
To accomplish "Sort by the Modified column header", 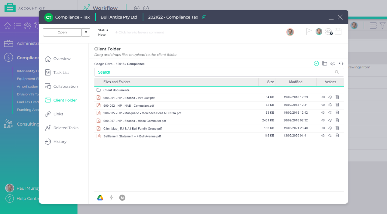I will click(295, 82).
